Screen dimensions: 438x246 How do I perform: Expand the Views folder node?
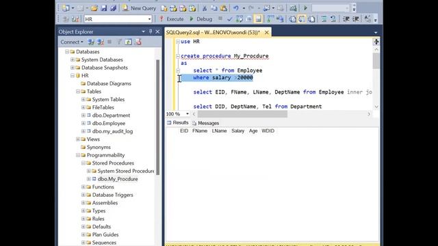click(78, 139)
